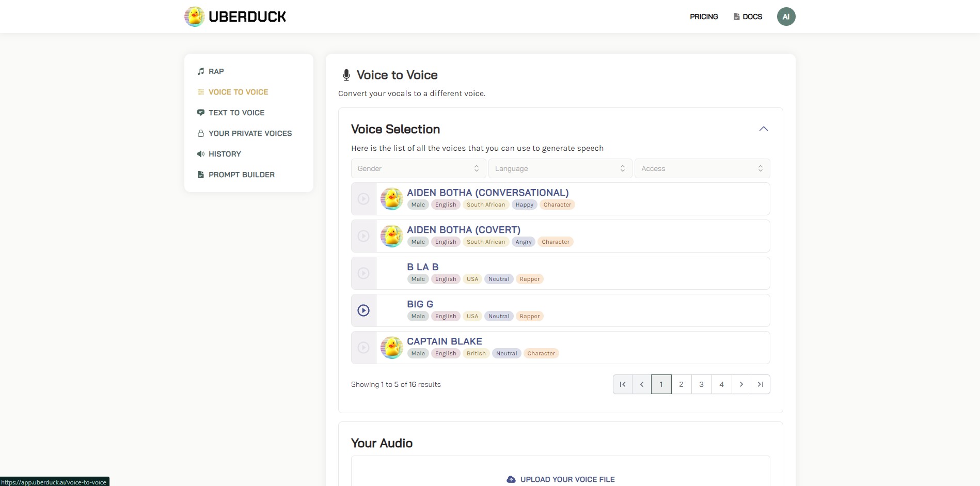Click the Voice to Voice microphone icon
The width and height of the screenshot is (980, 486).
(346, 75)
